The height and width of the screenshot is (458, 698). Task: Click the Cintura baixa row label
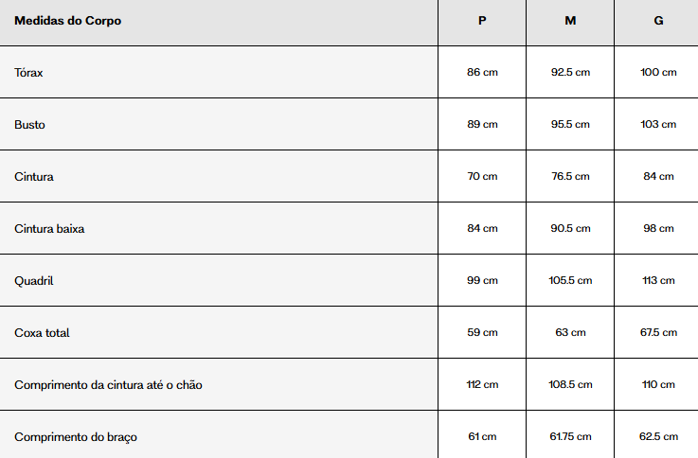[x=49, y=229]
